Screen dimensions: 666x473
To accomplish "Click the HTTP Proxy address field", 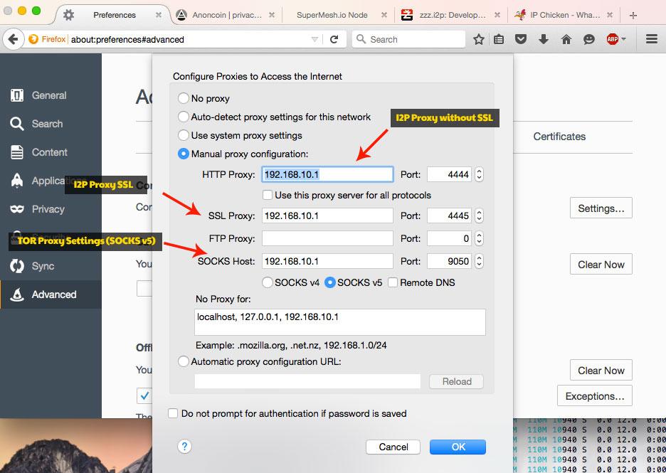I will [x=327, y=174].
